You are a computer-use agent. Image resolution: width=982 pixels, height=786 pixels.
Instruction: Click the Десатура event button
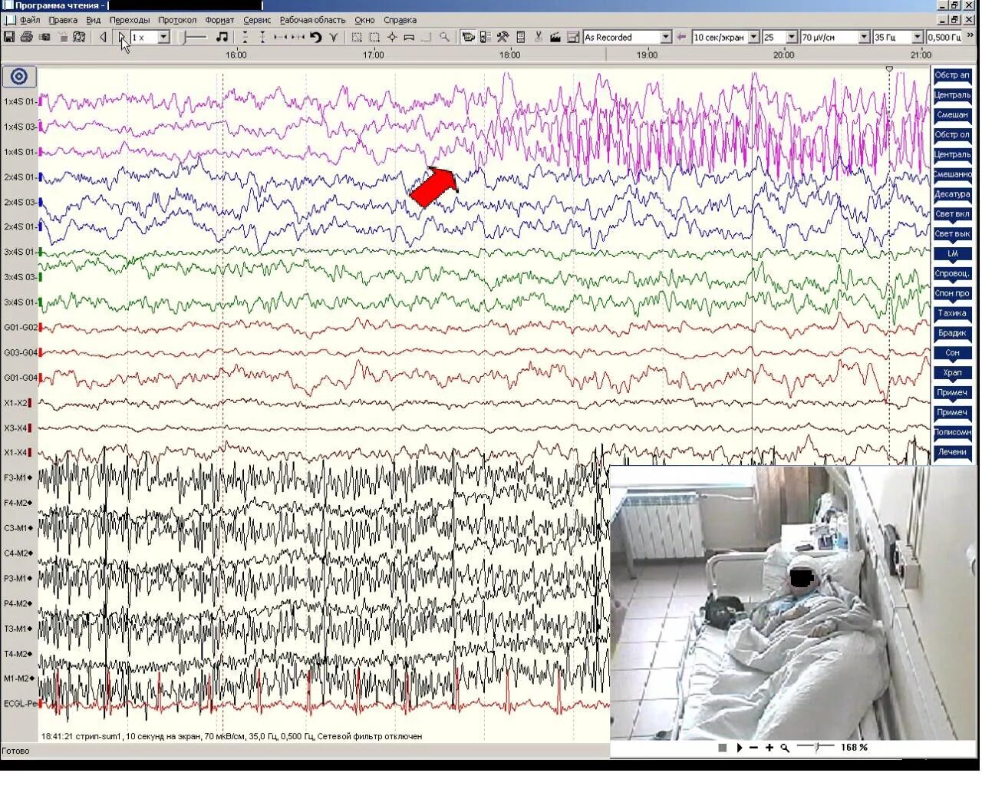[952, 194]
